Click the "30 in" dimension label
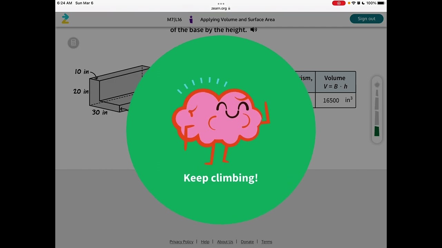The height and width of the screenshot is (248, 442). (x=99, y=112)
